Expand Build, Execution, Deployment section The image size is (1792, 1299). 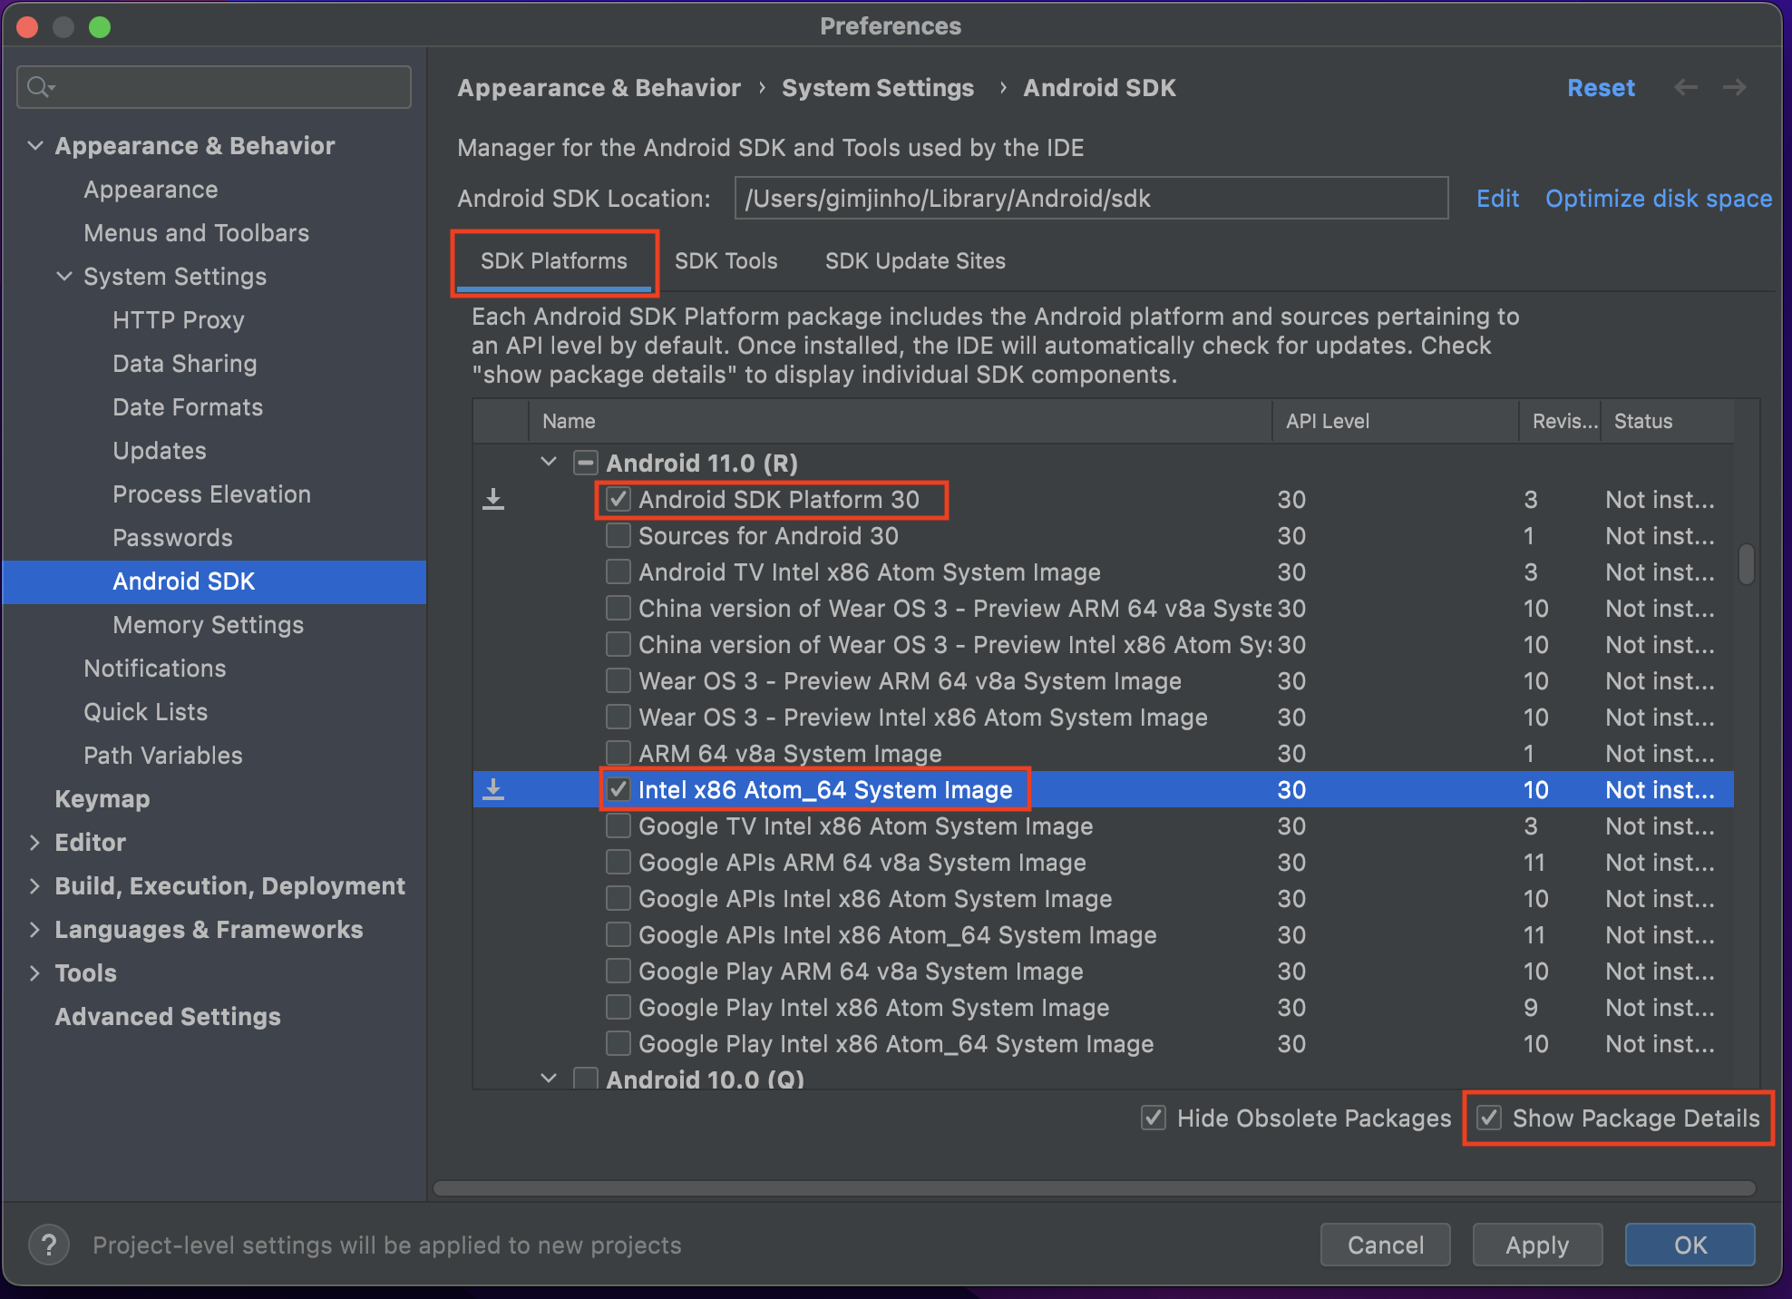click(35, 886)
